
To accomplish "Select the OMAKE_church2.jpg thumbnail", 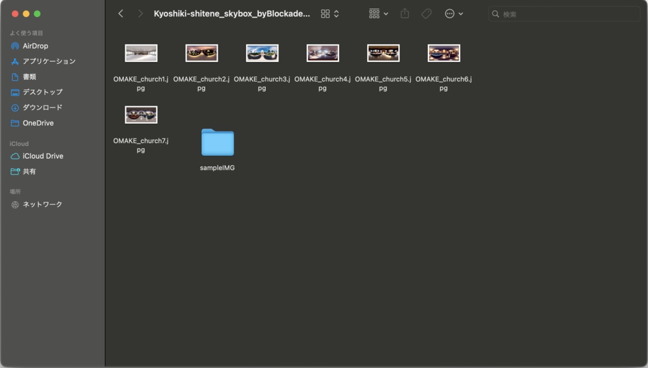I will pyautogui.click(x=202, y=53).
